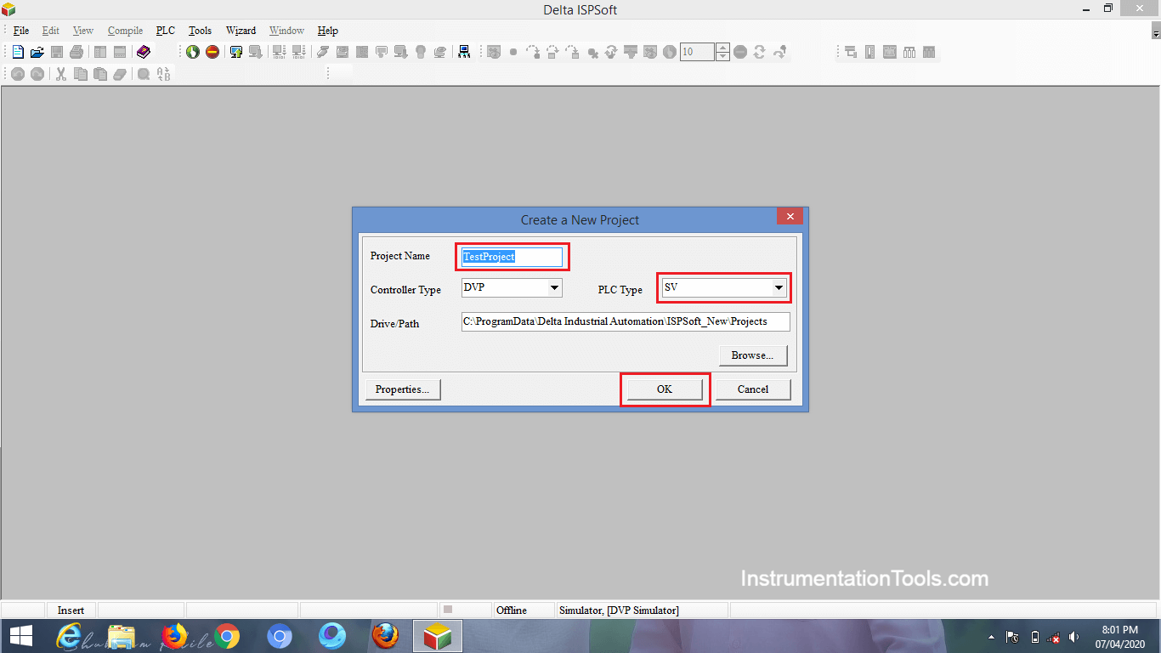Show hidden system tray icons
The height and width of the screenshot is (653, 1161).
click(992, 637)
